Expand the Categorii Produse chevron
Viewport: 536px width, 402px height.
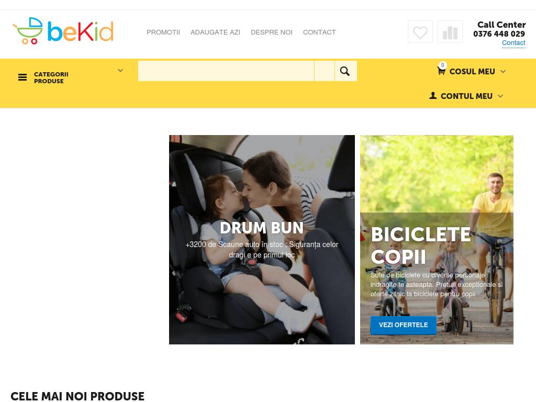120,71
